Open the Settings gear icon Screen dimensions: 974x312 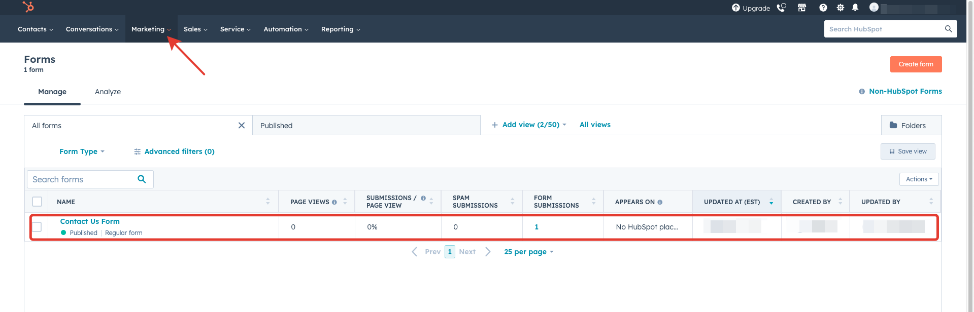pos(841,8)
